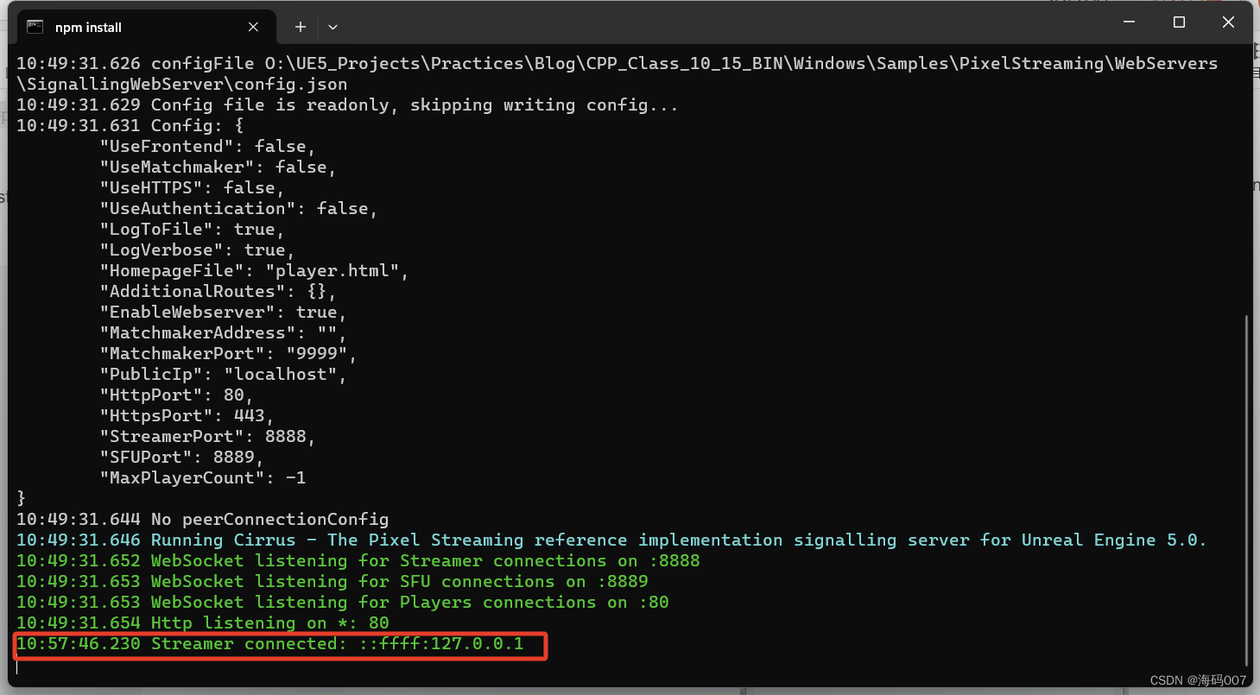Click the "HttpsPort": 443 line
This screenshot has height=695, width=1260.
187,415
